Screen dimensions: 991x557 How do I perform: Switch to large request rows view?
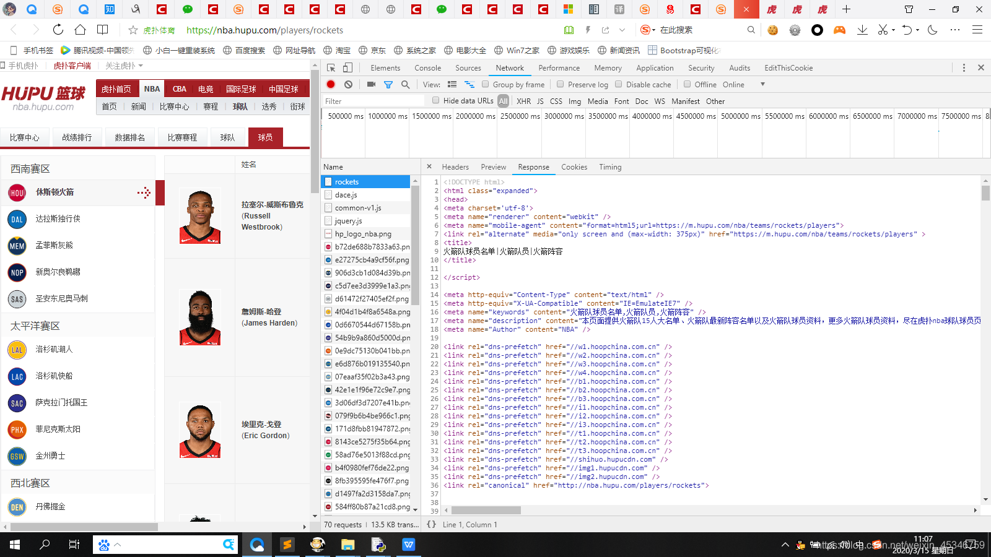point(452,84)
